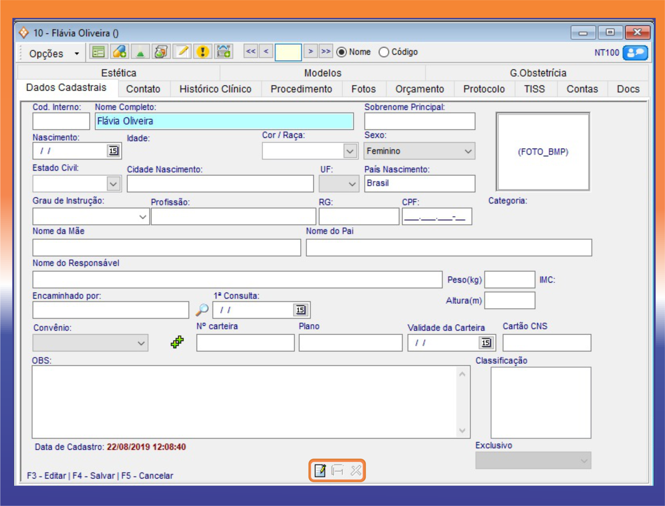
Task: Expand the Sexo dropdown
Action: [468, 151]
